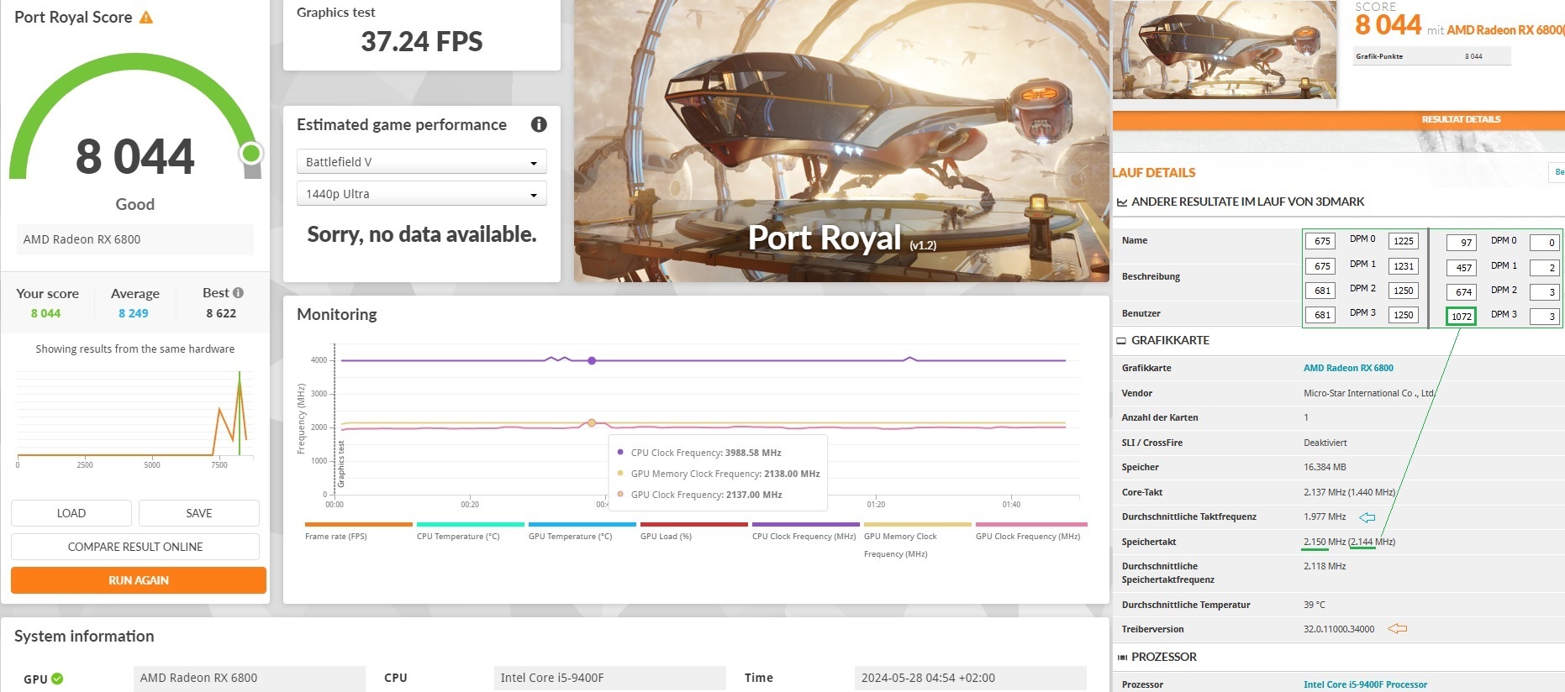Toggle the GPU Temperature graph legend
1565x692 pixels.
[x=582, y=532]
